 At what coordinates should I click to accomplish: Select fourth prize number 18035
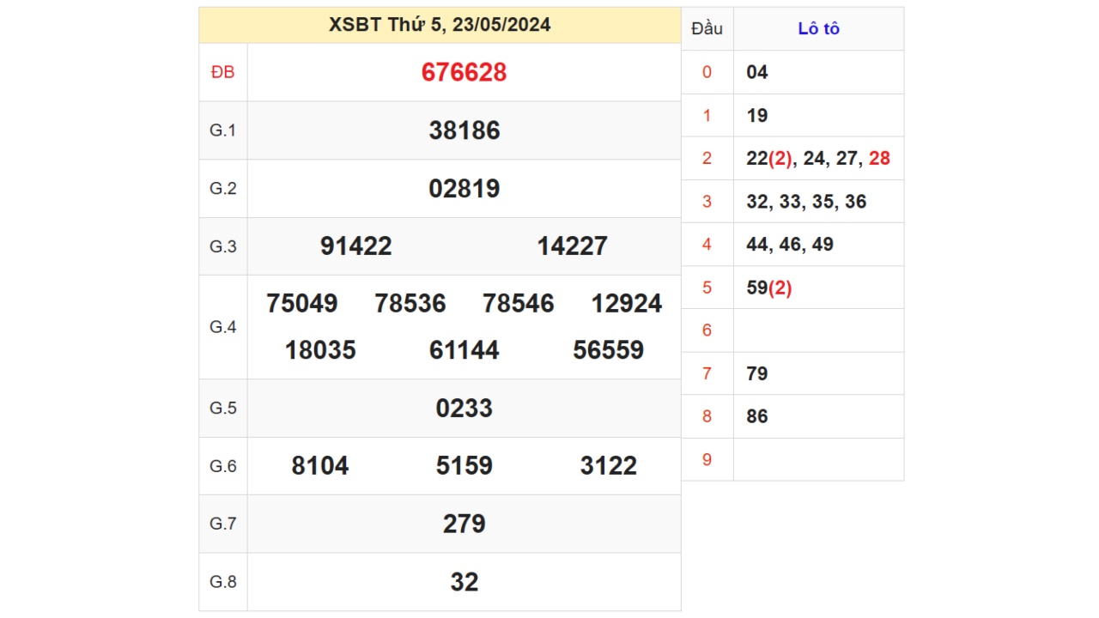pos(320,350)
